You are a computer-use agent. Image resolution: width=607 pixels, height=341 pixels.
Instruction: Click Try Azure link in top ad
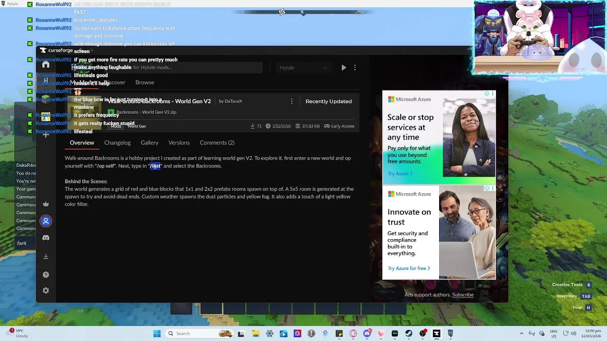coord(400,173)
